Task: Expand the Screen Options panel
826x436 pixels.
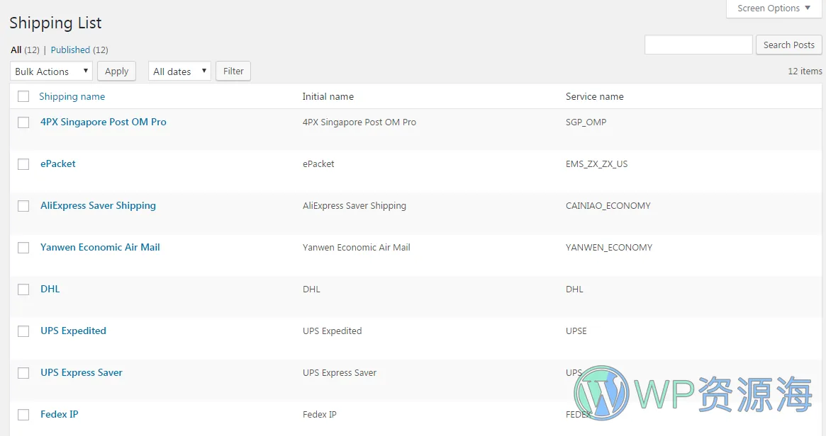Action: click(x=774, y=8)
